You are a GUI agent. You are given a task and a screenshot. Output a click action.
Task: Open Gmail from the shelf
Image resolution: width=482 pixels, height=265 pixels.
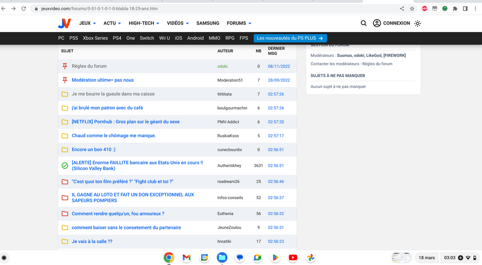pos(186,257)
